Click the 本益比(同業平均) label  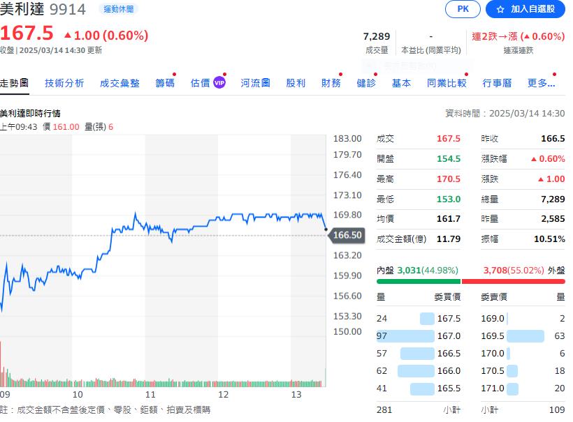point(431,50)
